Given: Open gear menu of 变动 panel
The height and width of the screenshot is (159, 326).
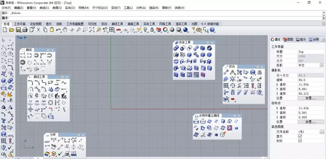Looking at the screenshot, I should click(x=258, y=67).
